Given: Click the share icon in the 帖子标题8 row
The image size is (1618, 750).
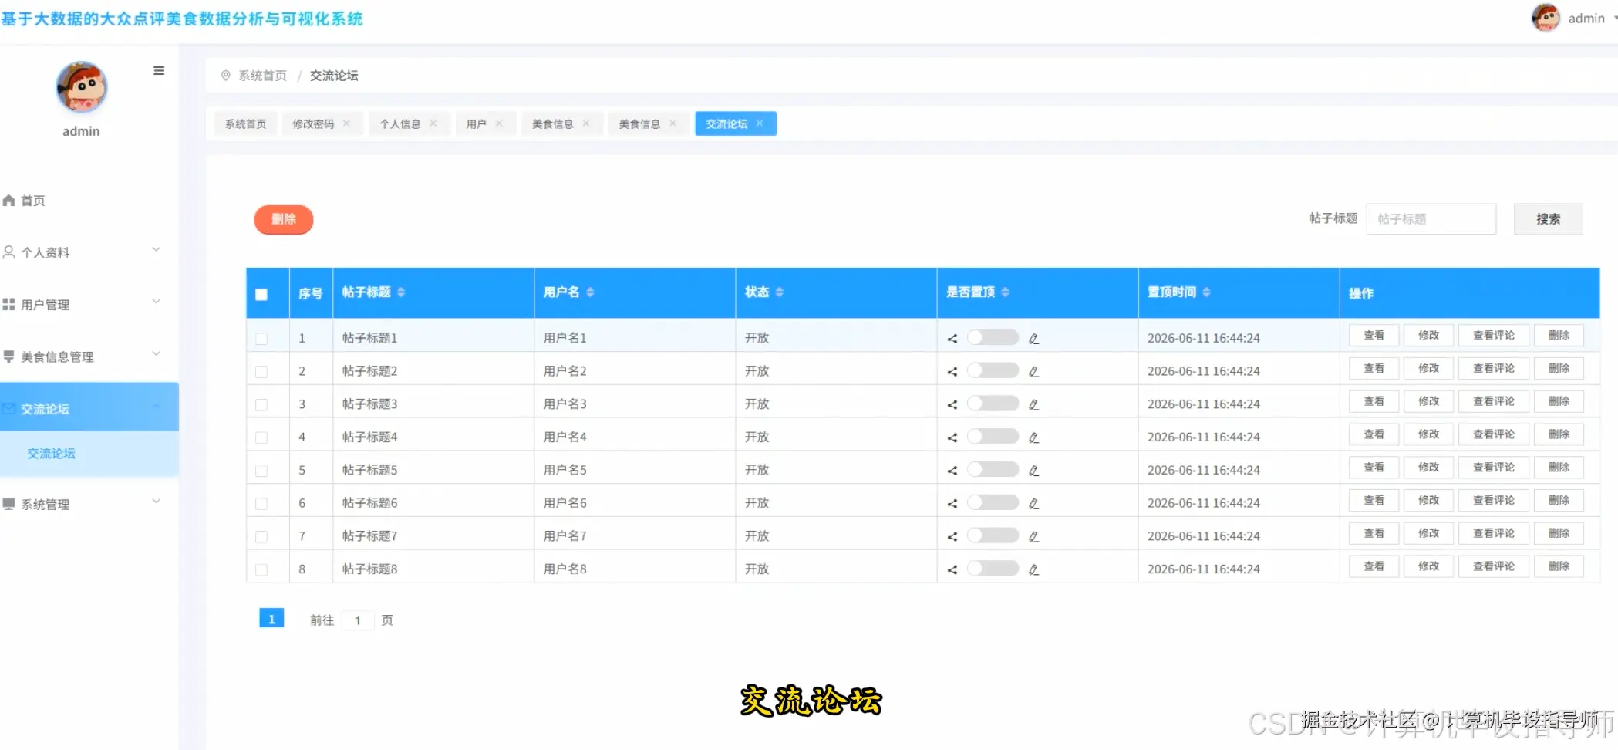Looking at the screenshot, I should (952, 570).
